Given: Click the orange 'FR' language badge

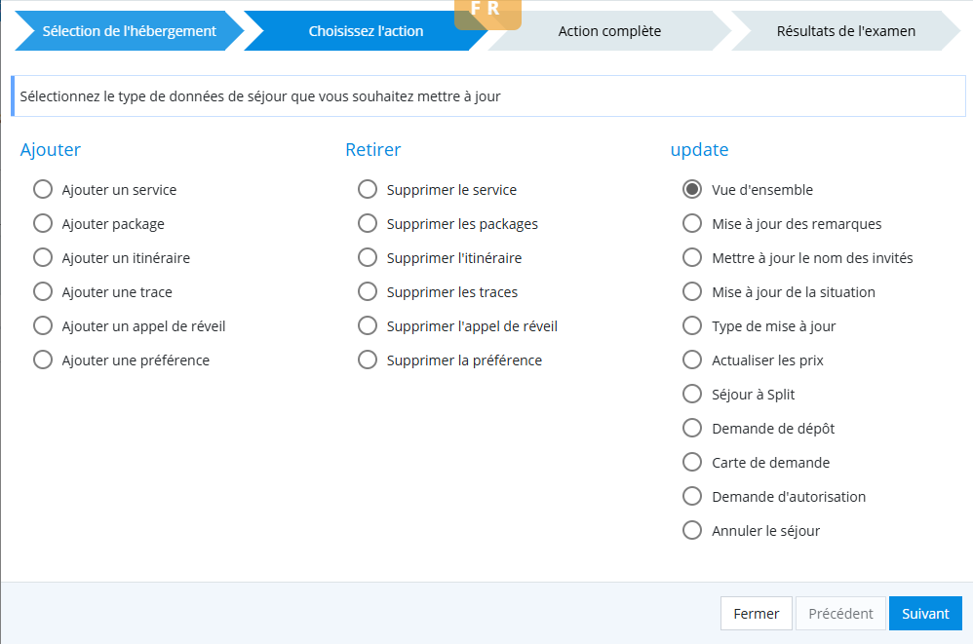Looking at the screenshot, I should 486,12.
